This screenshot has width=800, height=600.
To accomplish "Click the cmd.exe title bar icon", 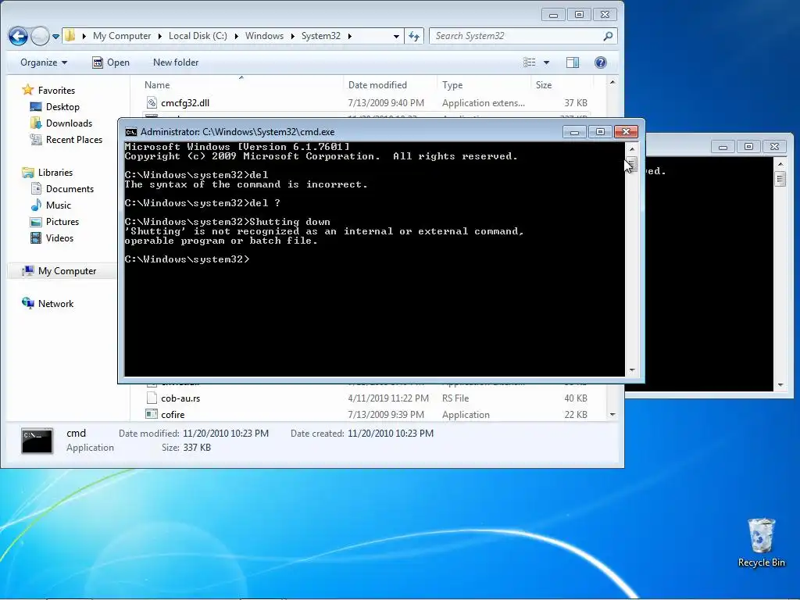I will (131, 132).
